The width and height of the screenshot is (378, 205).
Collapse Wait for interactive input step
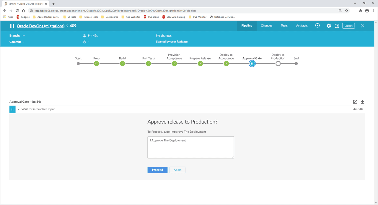click(x=19, y=109)
